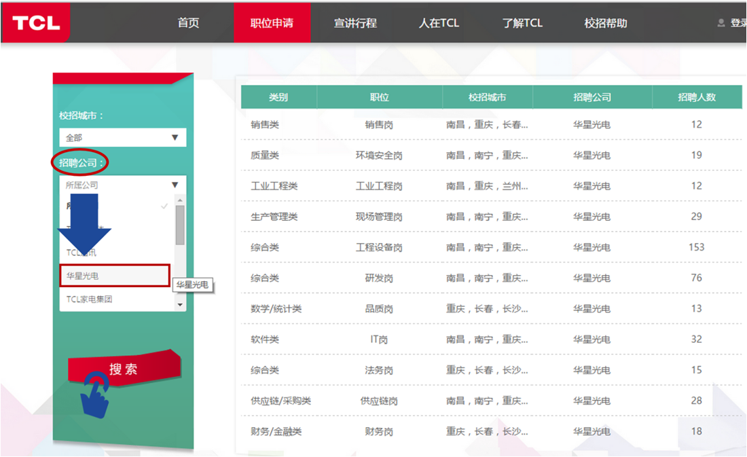Click the 研发岗 position in the table

click(379, 278)
